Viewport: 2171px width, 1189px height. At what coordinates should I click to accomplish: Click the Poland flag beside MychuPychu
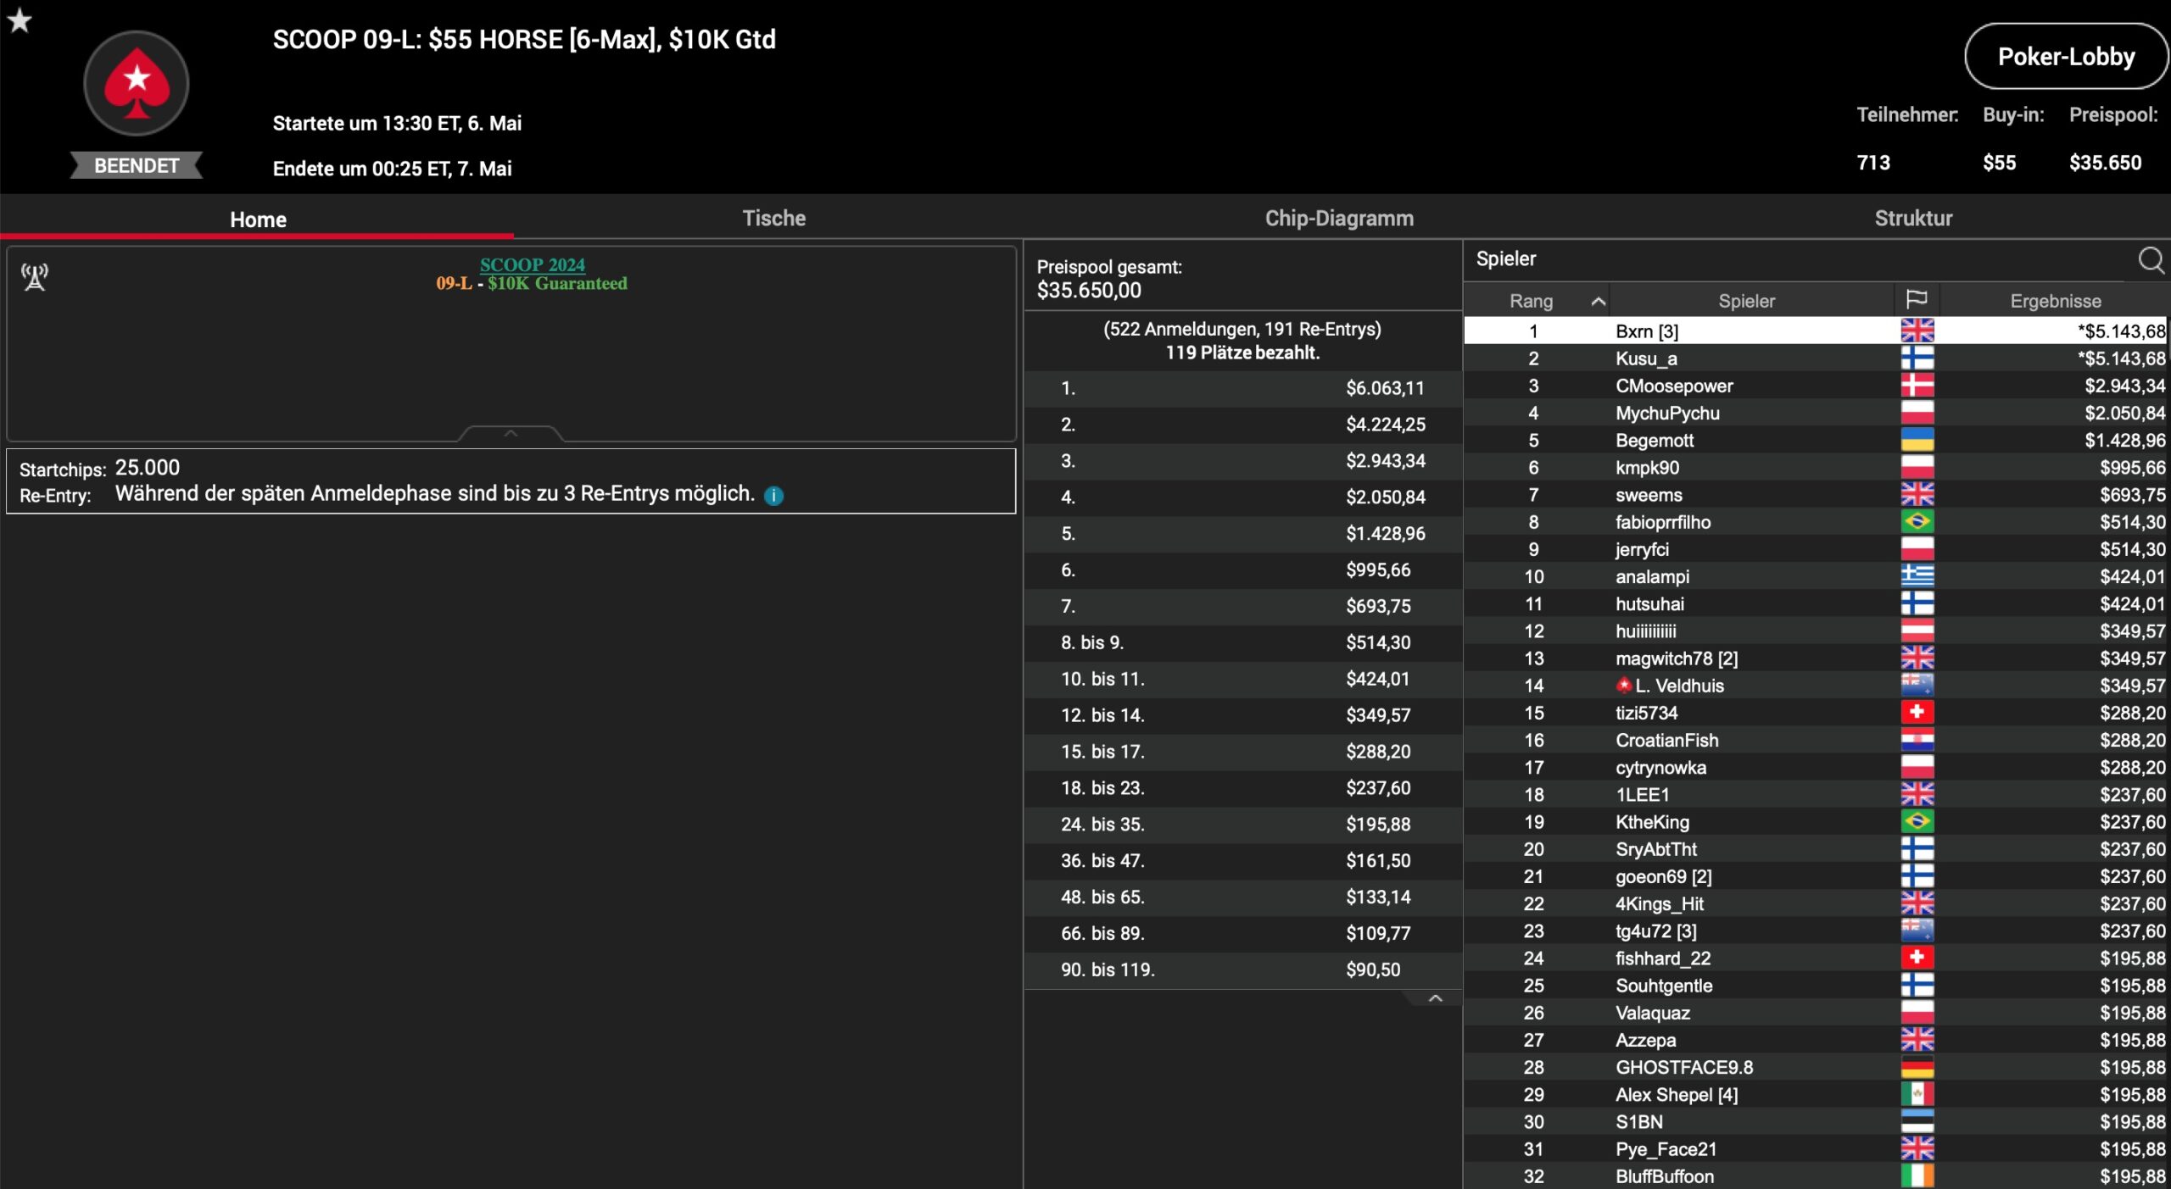(x=1917, y=412)
